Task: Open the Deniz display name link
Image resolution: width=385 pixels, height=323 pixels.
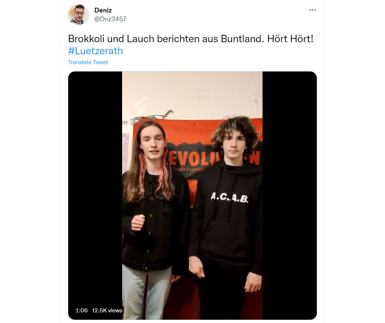Action: 103,10
